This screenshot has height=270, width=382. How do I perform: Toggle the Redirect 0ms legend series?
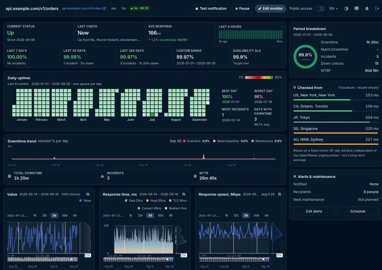176,208
